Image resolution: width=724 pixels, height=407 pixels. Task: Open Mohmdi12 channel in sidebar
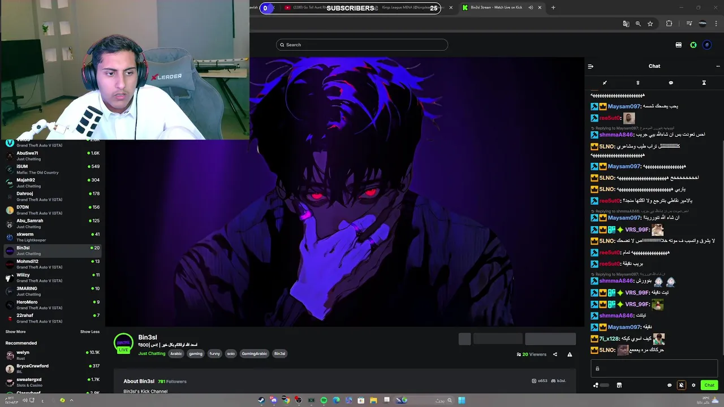pyautogui.click(x=52, y=264)
